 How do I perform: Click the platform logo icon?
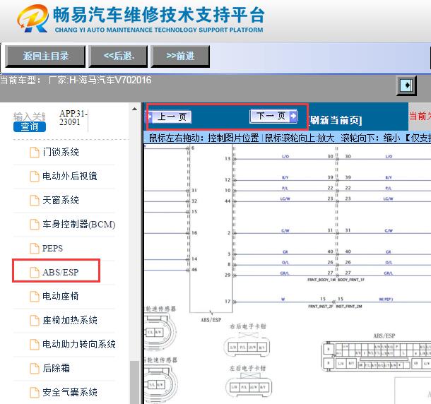coord(33,18)
